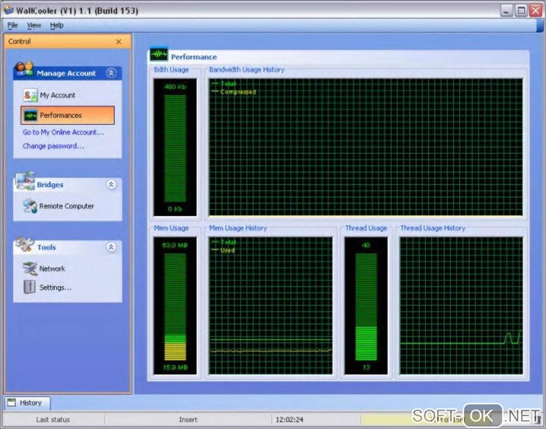Image resolution: width=546 pixels, height=429 pixels.
Task: Select the Performances item
Action: click(67, 115)
